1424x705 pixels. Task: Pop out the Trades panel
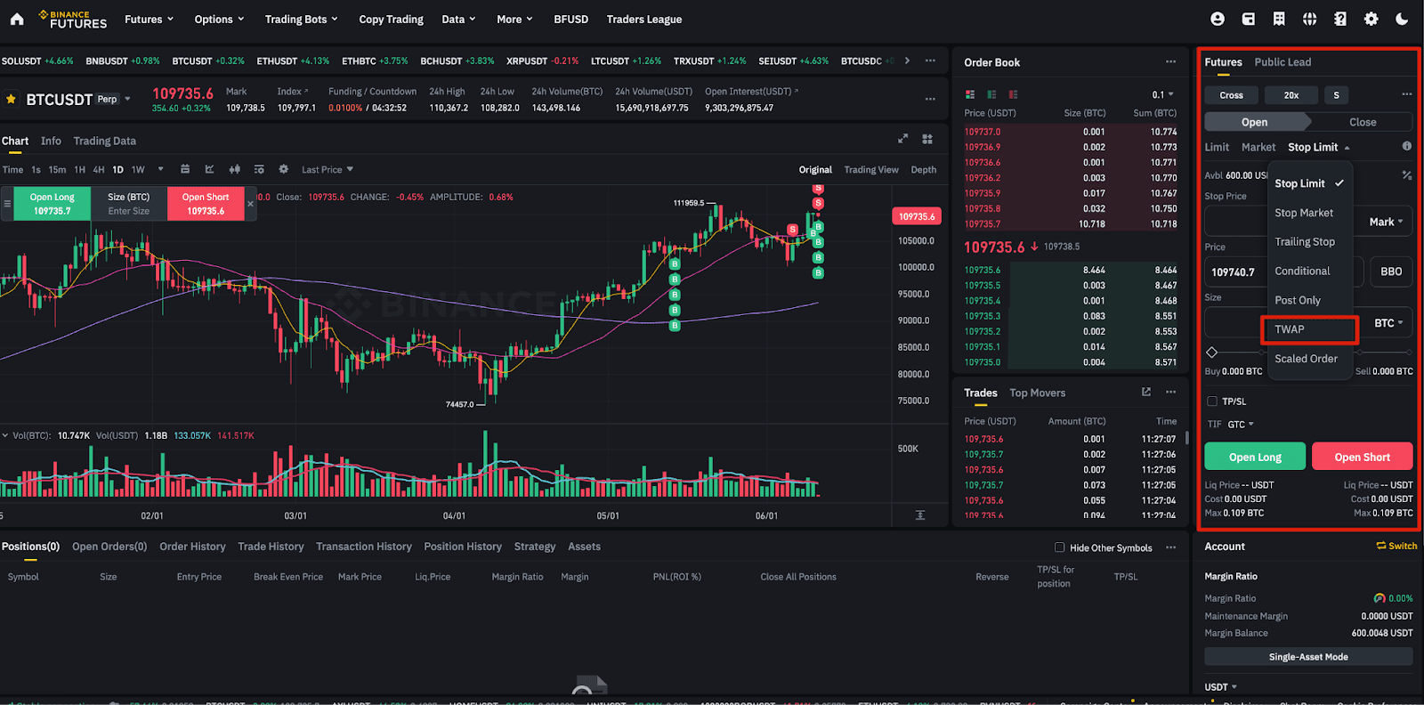(1146, 392)
